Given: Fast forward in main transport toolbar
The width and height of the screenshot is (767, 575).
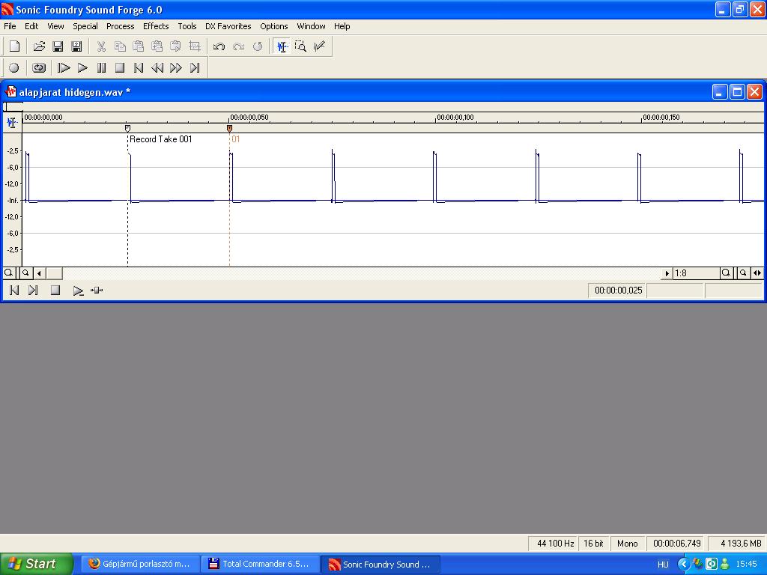Looking at the screenshot, I should click(176, 68).
